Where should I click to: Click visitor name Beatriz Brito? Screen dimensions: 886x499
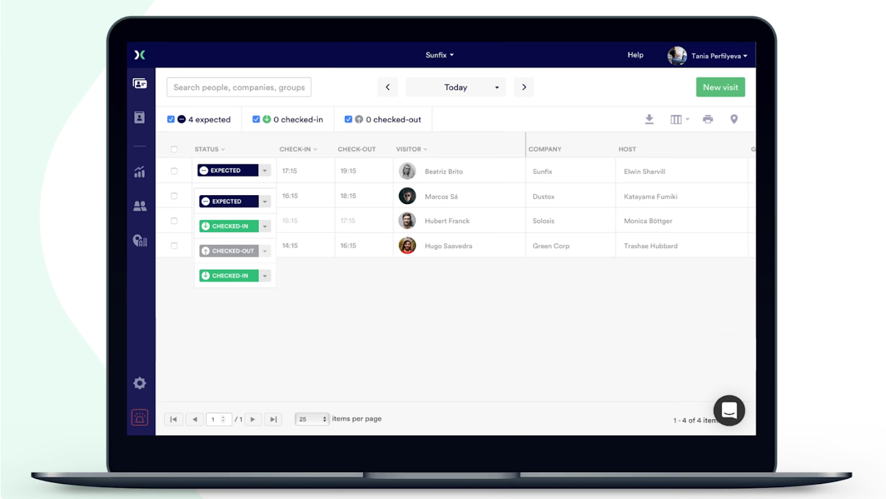(444, 172)
